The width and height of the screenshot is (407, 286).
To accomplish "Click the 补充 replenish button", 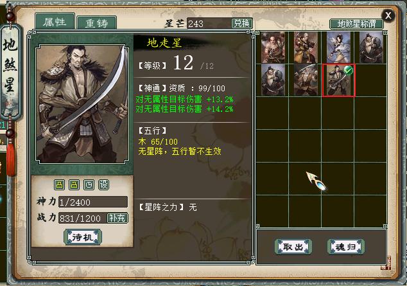I will point(117,218).
